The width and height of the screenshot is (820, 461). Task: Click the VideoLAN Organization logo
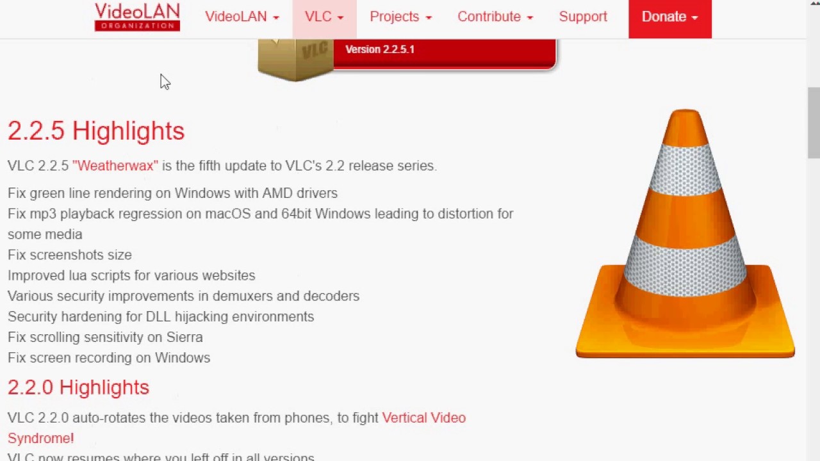pos(137,17)
